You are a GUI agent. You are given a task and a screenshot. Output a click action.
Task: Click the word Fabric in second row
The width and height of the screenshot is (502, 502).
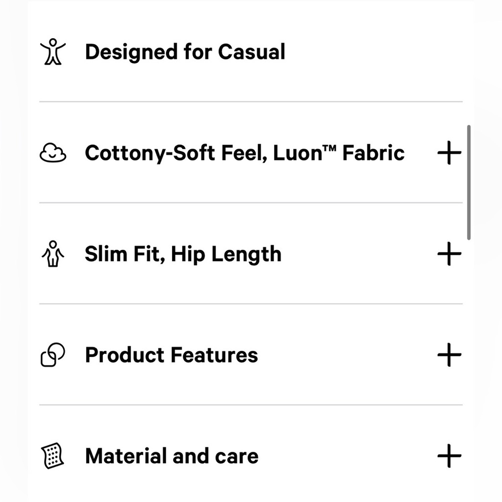(x=373, y=153)
